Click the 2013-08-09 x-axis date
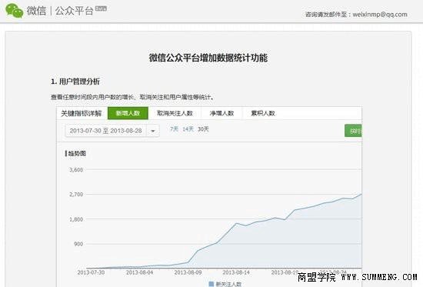423x287 pixels. [x=188, y=272]
